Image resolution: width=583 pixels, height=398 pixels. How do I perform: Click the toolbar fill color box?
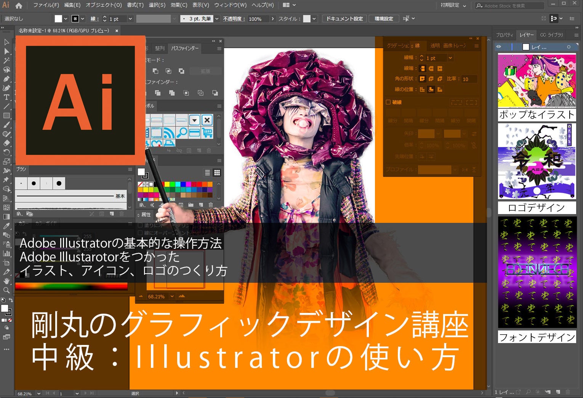5,308
